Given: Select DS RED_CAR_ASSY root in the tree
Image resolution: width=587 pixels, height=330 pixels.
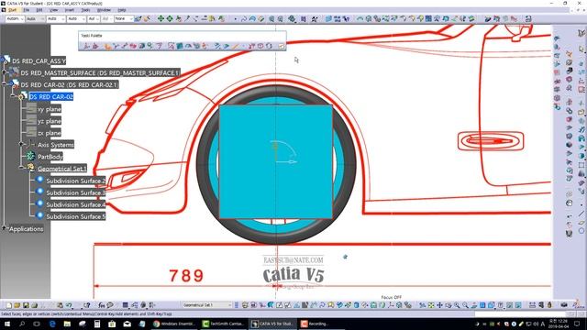Looking at the screenshot, I should [x=39, y=60].
